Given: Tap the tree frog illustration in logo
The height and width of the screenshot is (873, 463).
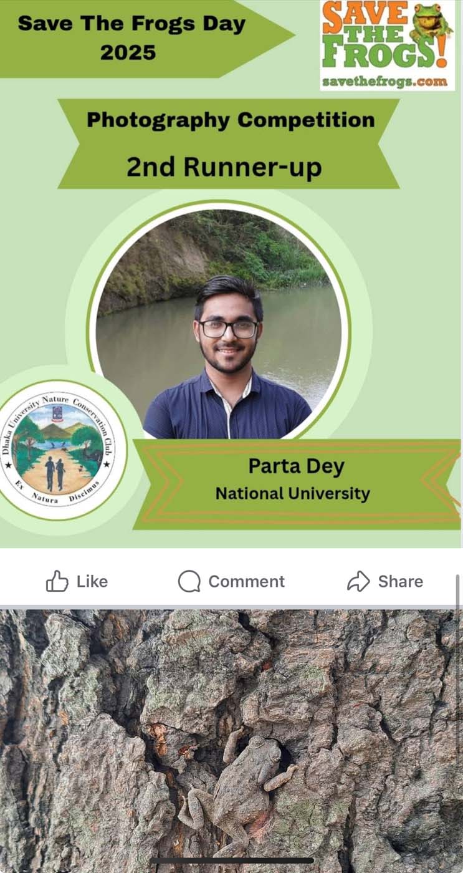Looking at the screenshot, I should [x=430, y=22].
